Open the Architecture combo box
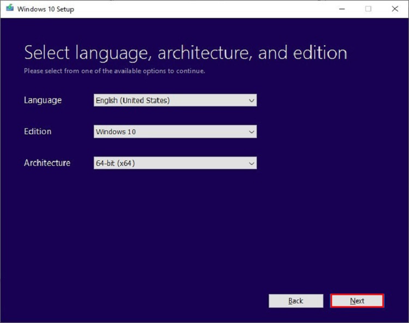This screenshot has height=323, width=409. click(x=175, y=163)
